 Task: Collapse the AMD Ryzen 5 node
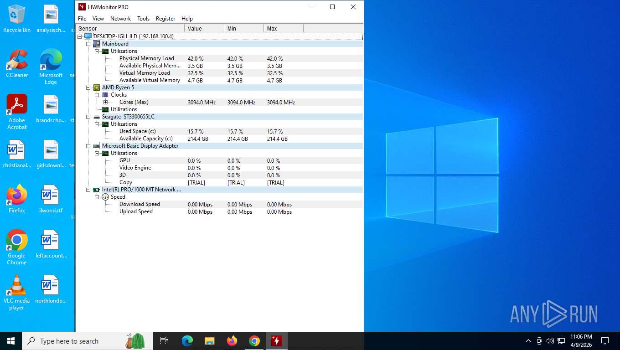coord(88,87)
